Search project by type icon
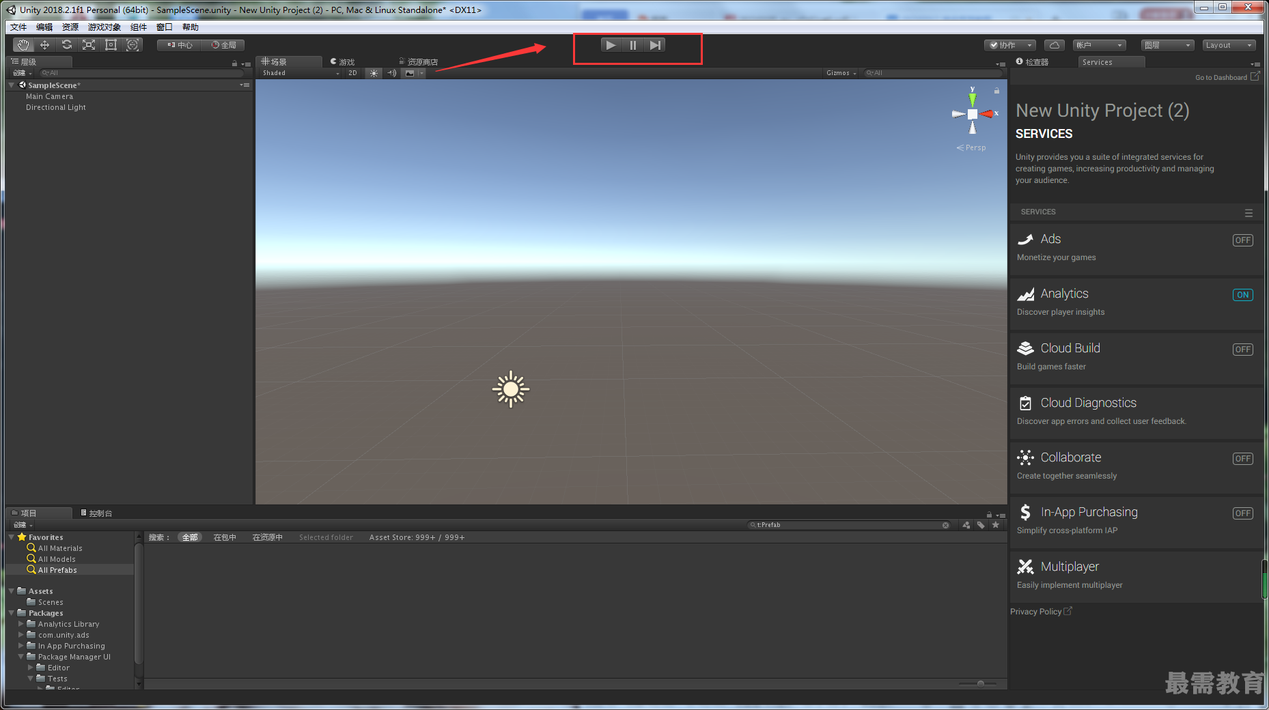This screenshot has height=710, width=1269. (x=966, y=525)
